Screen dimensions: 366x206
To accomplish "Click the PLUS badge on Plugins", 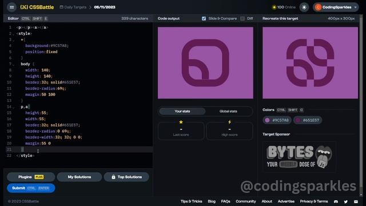I will point(39,177).
